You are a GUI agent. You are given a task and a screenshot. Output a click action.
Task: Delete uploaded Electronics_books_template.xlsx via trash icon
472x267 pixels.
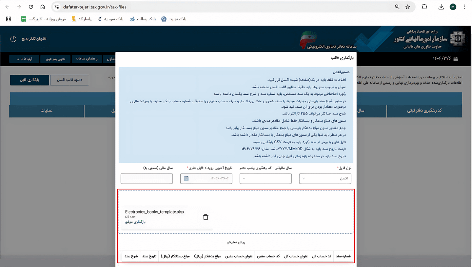pos(206,217)
